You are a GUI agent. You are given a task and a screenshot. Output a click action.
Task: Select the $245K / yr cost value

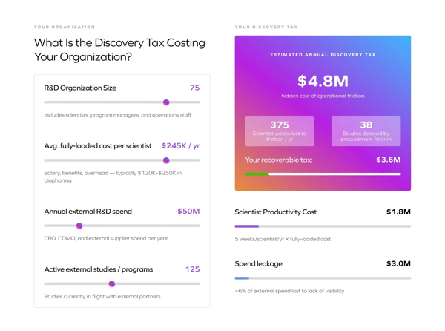pyautogui.click(x=180, y=145)
